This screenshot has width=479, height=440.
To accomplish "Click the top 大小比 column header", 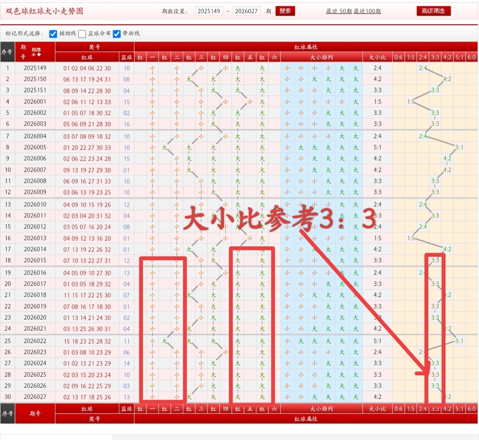I will [377, 58].
